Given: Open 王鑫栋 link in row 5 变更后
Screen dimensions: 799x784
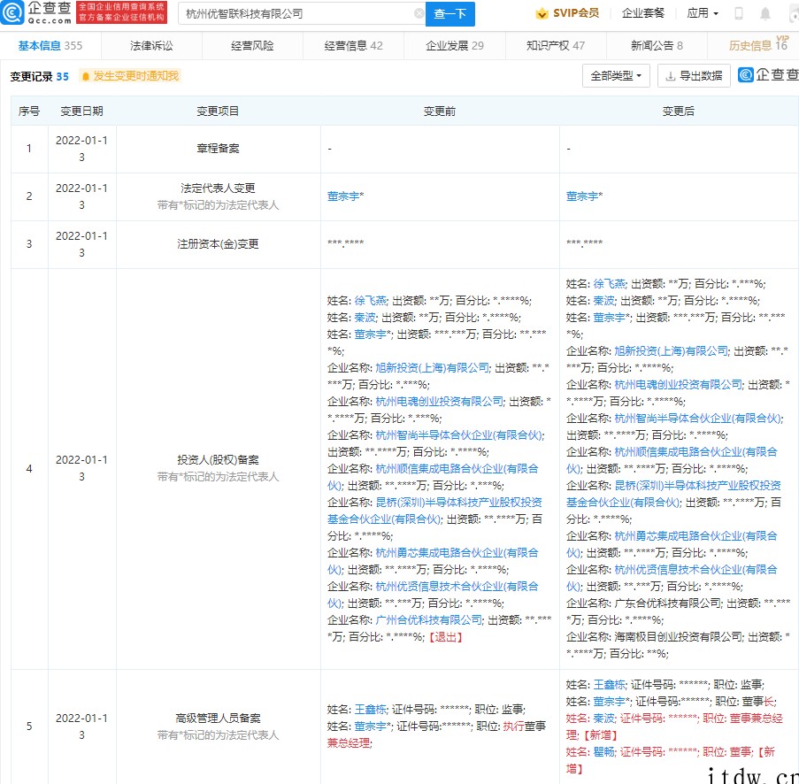Looking at the screenshot, I should 609,685.
